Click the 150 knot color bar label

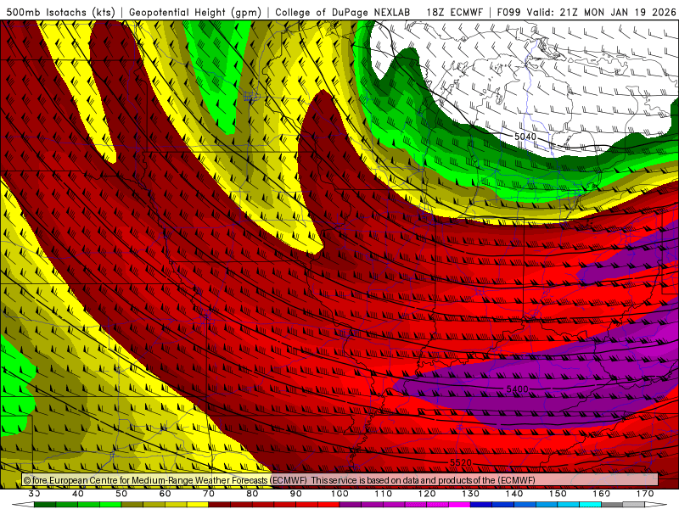(x=558, y=494)
